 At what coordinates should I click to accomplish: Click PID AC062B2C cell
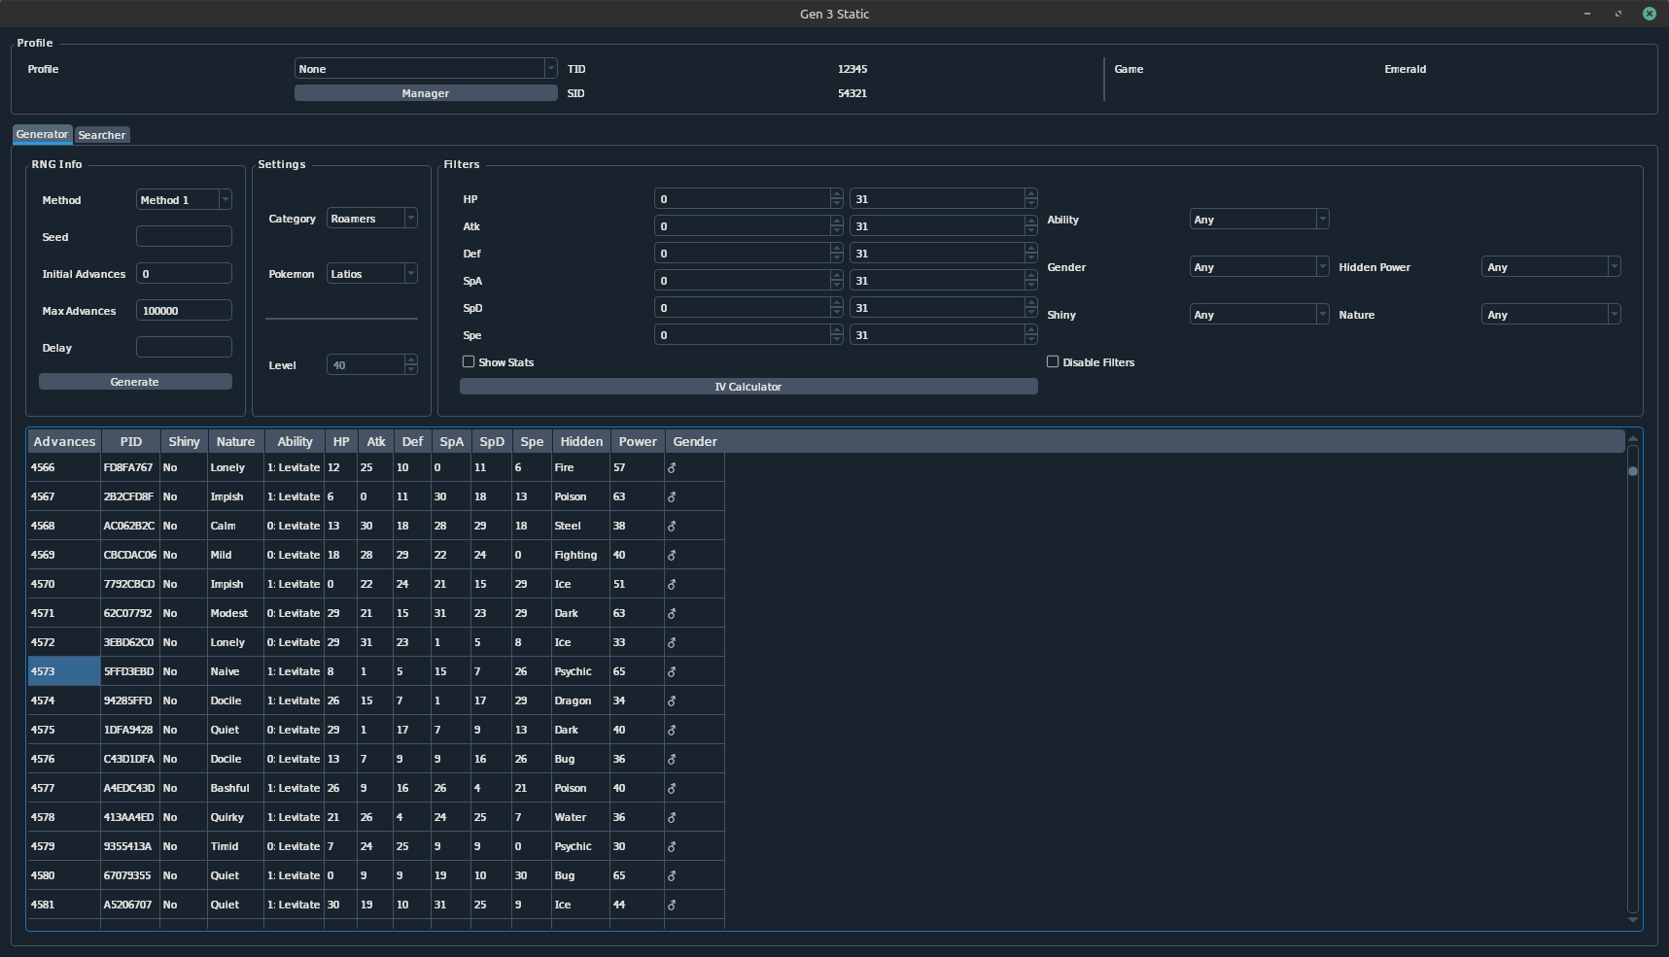pos(129,526)
